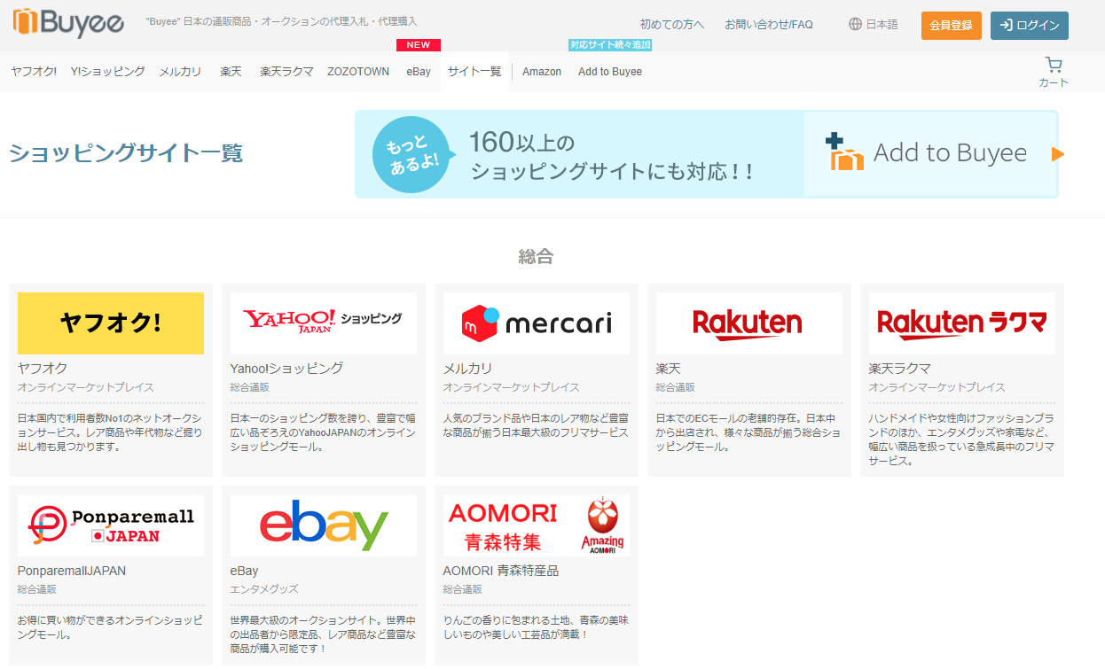
Task: Click the 楽天ラクマ logo card
Action: click(x=961, y=323)
